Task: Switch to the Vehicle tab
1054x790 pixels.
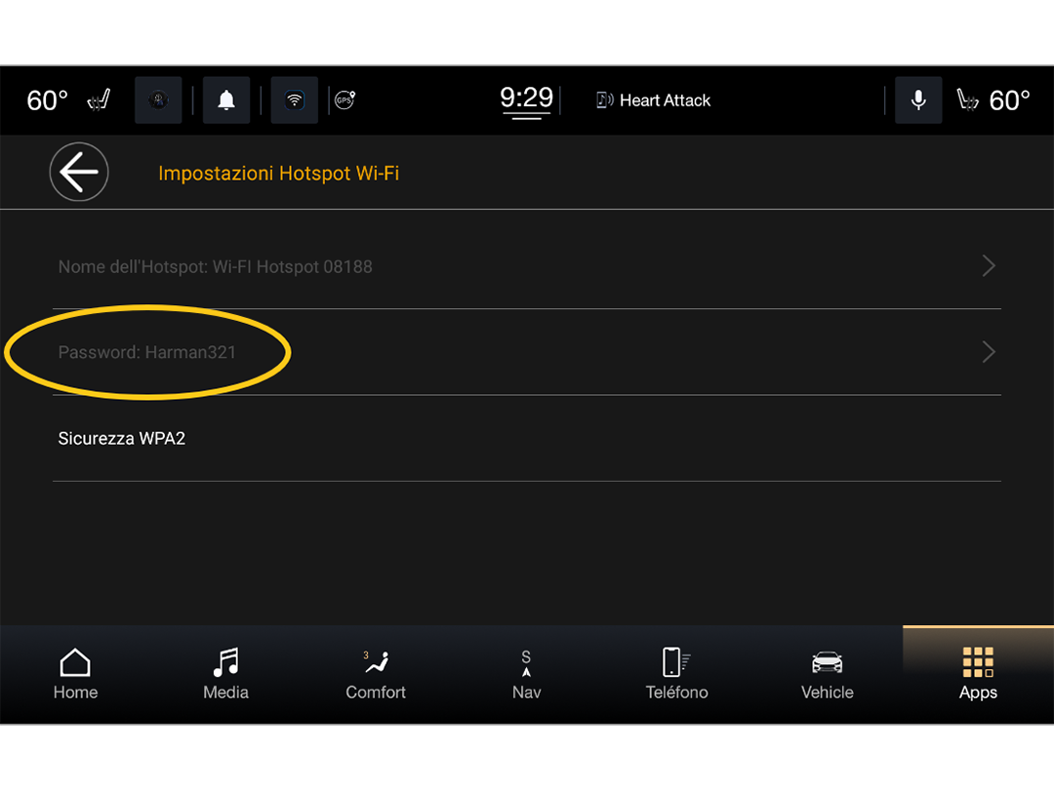Action: pyautogui.click(x=828, y=675)
